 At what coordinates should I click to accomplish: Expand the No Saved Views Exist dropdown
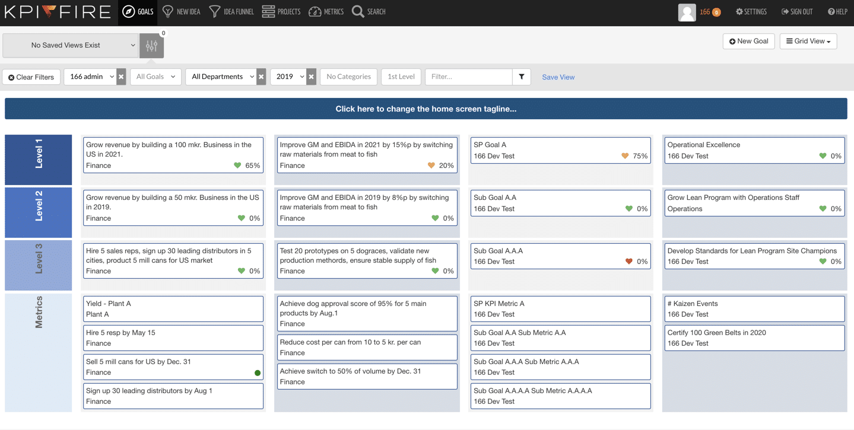70,46
